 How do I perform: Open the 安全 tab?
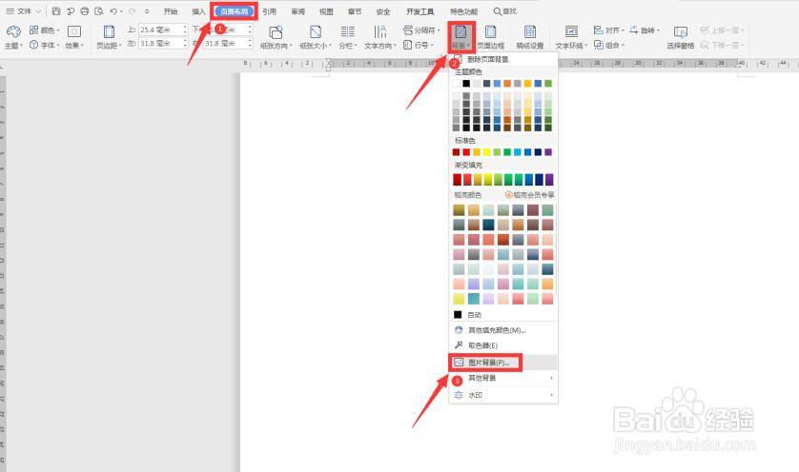(383, 11)
